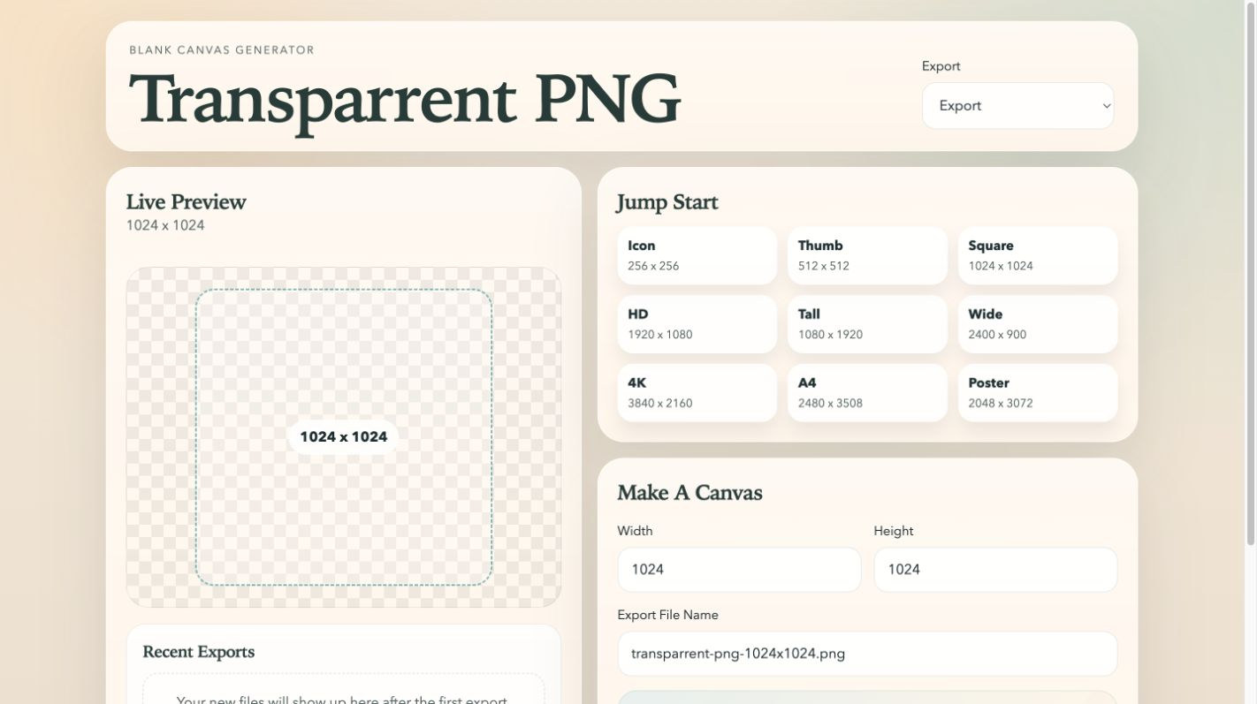Screen dimensions: 1257x704
Task: Edit the Export File Name field
Action: pyautogui.click(x=867, y=654)
